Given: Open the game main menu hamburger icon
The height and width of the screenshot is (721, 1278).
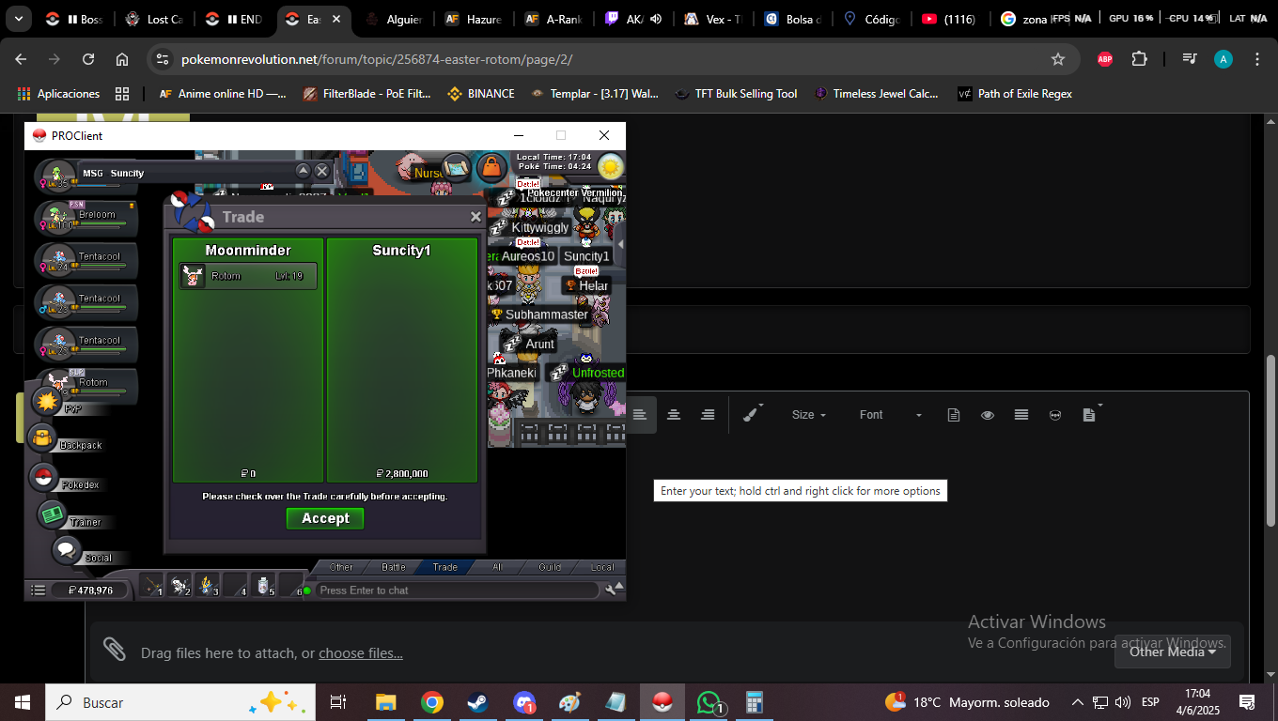Looking at the screenshot, I should [x=38, y=591].
